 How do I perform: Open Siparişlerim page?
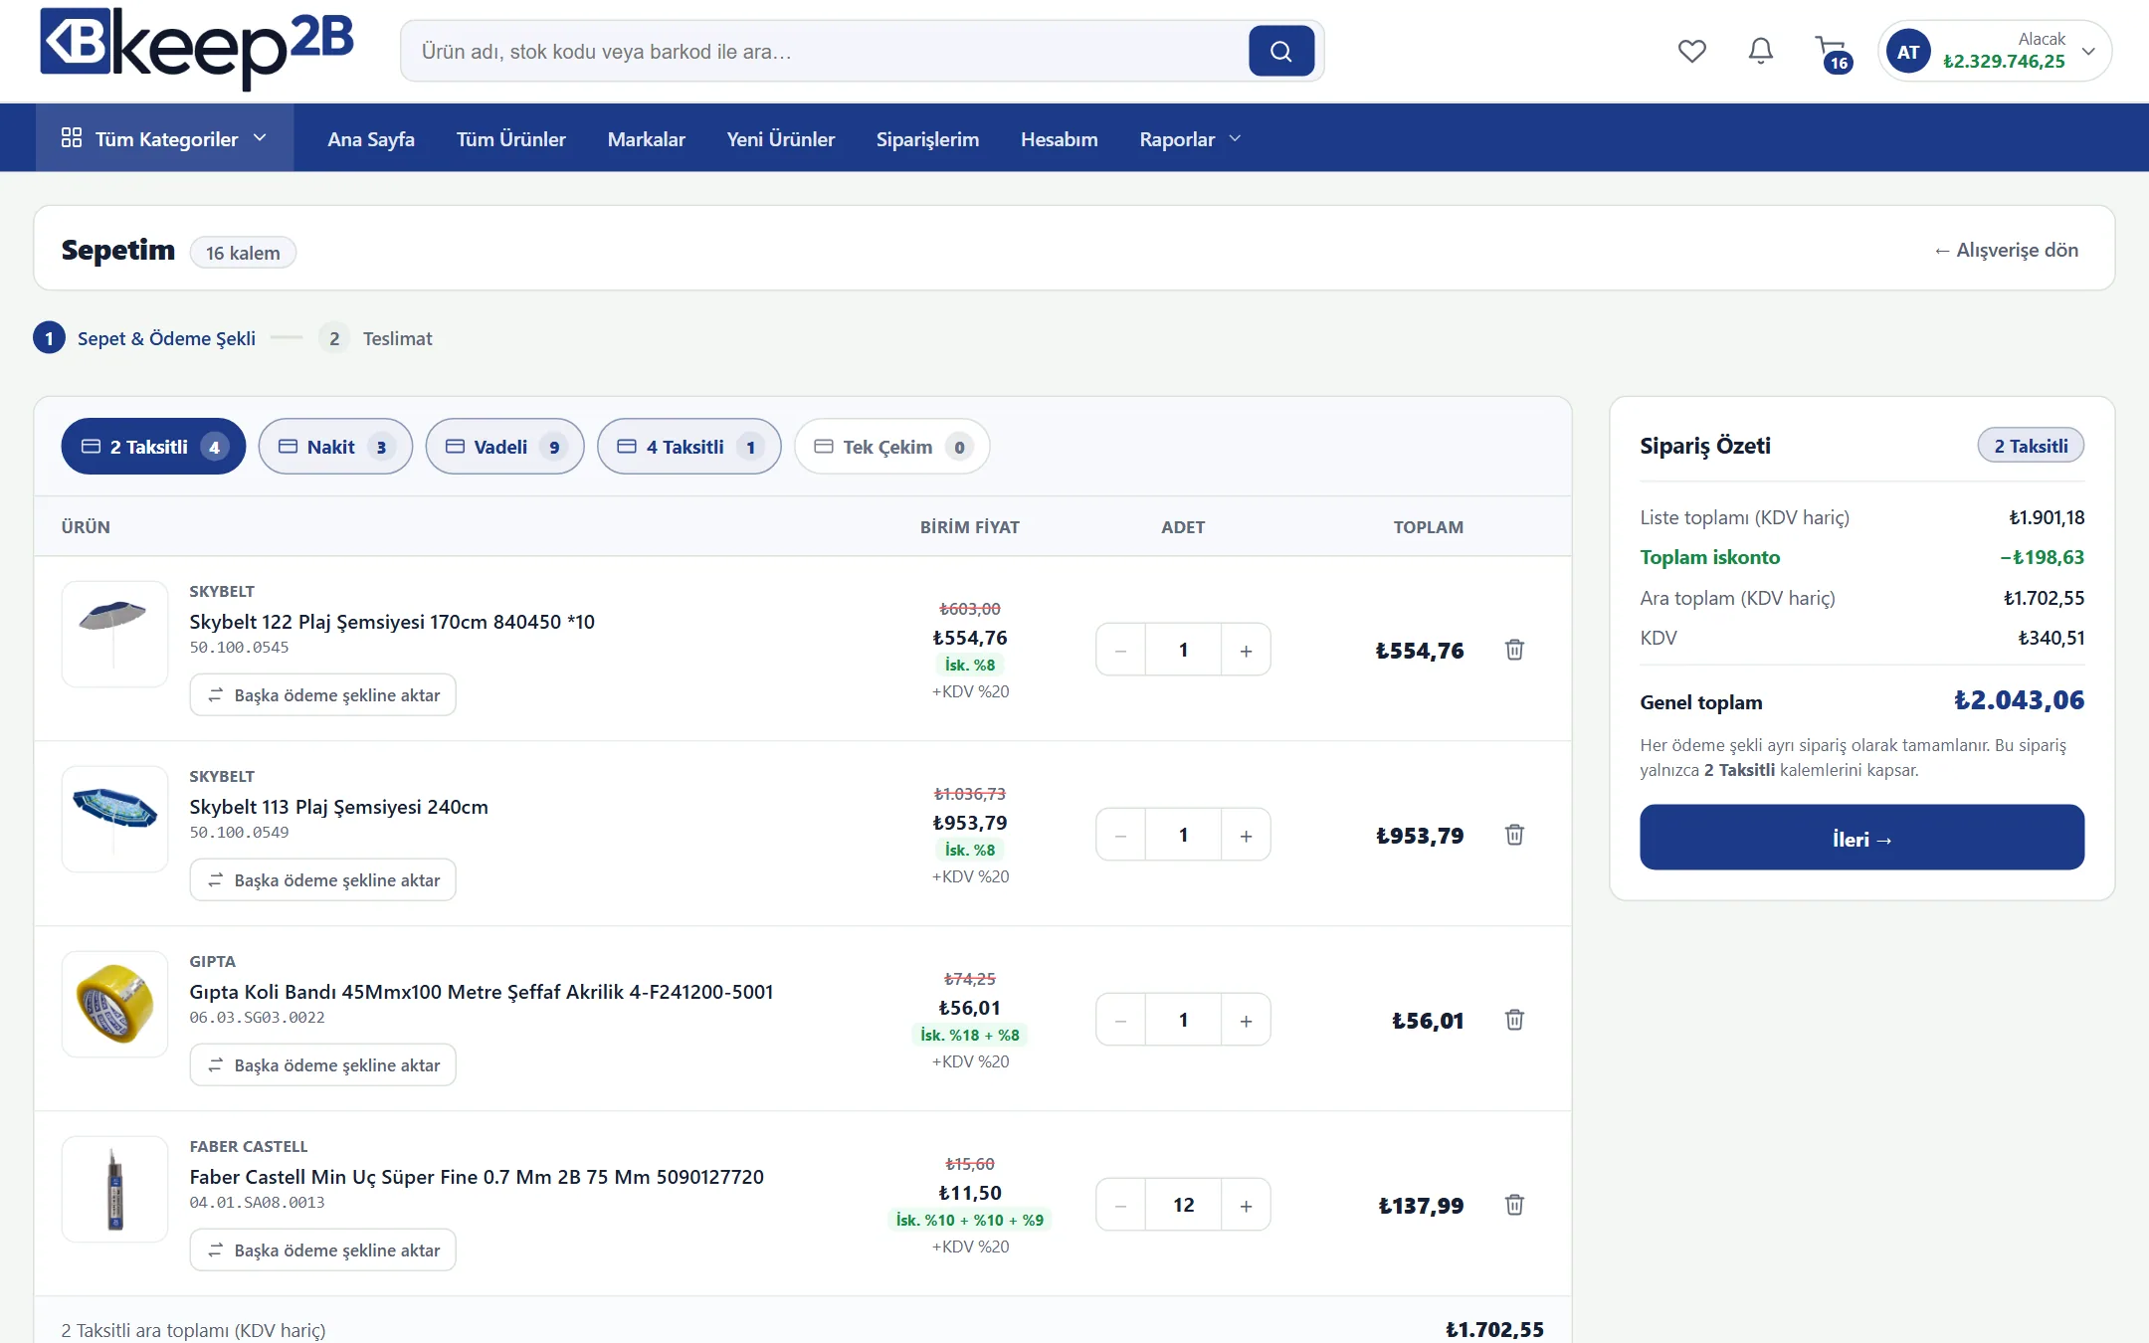[927, 138]
